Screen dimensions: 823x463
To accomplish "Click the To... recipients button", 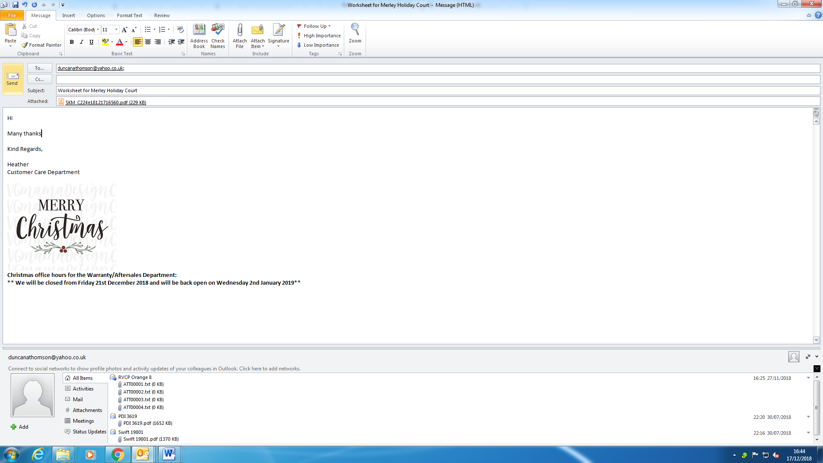I will coord(39,68).
